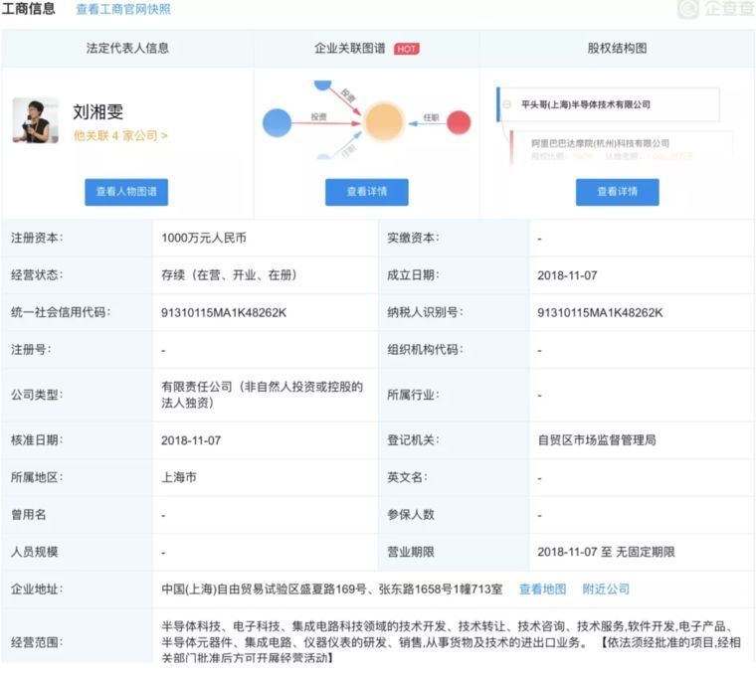
Task: Click the 组织机构代码 label
Action: tap(426, 349)
